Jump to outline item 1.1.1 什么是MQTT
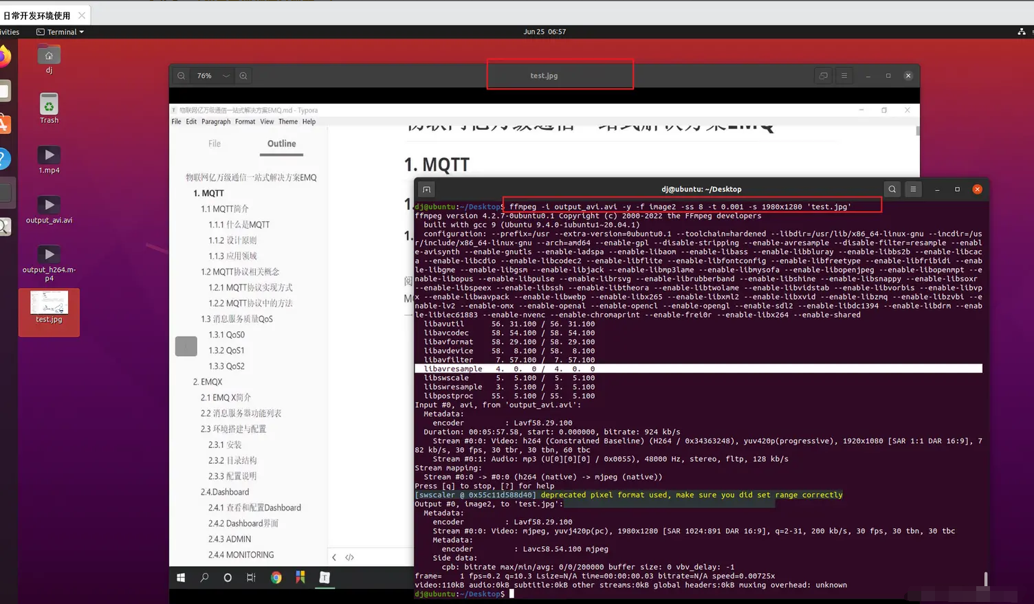The image size is (1034, 604). [x=239, y=225]
